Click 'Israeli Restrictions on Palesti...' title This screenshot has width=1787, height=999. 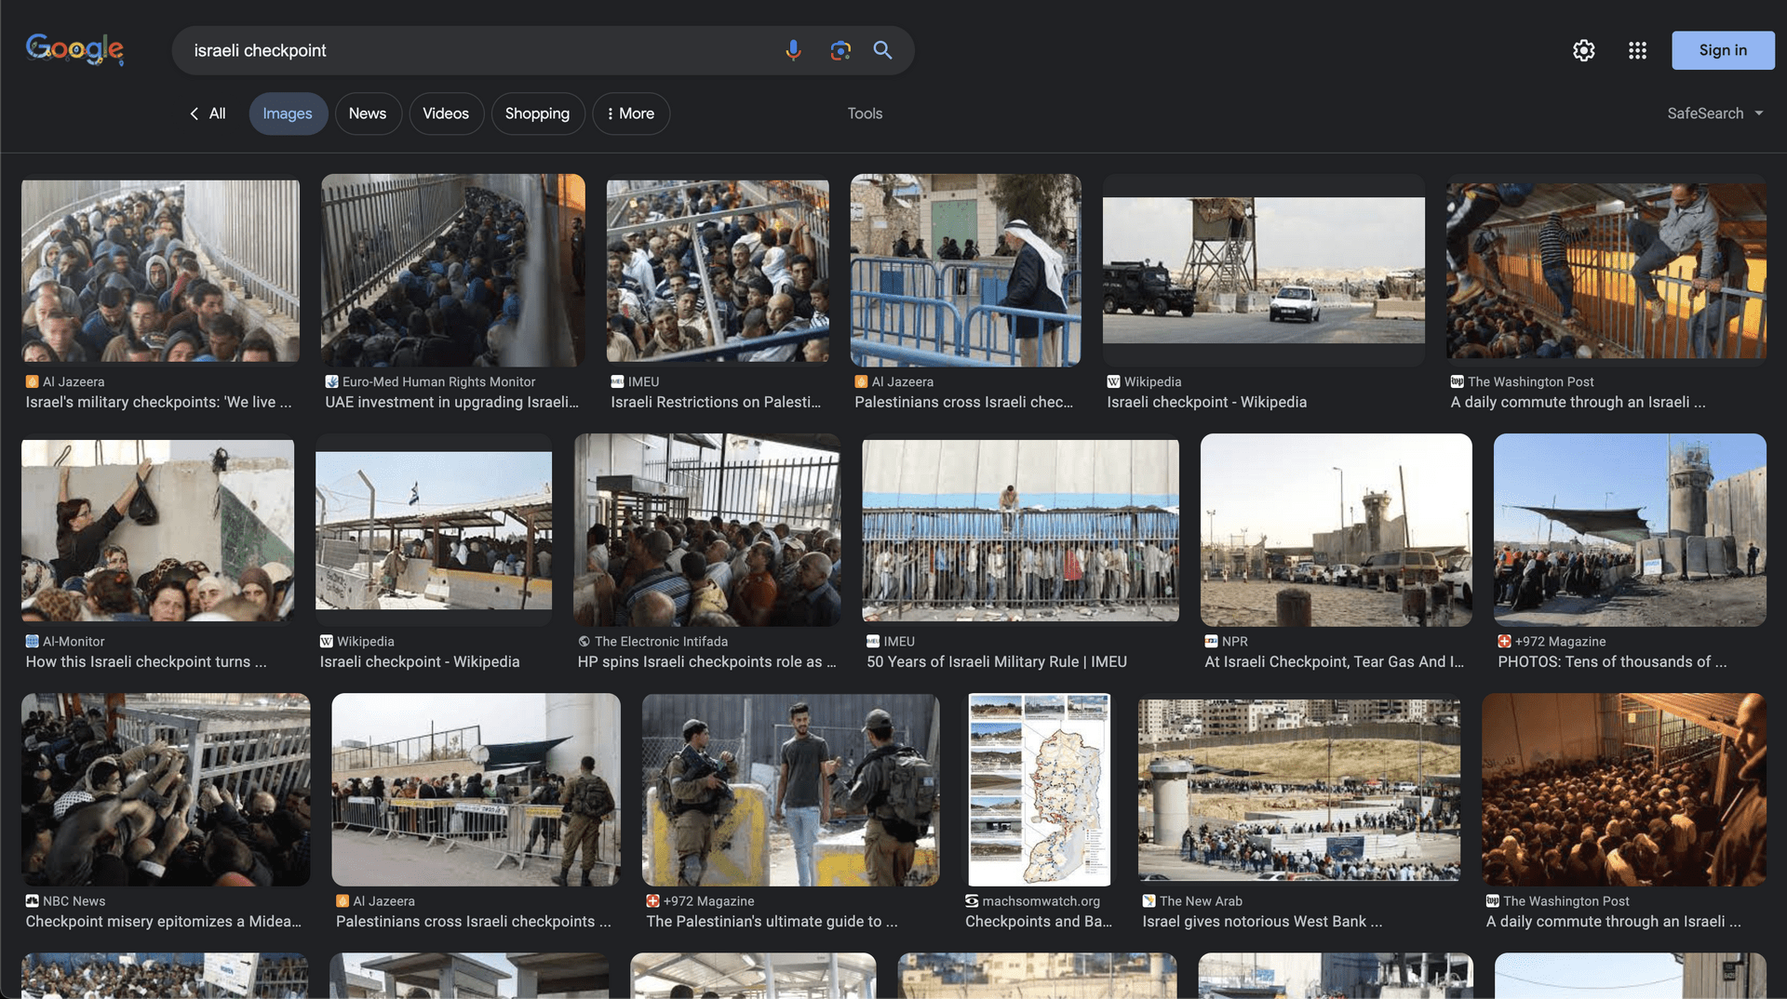[x=716, y=403]
